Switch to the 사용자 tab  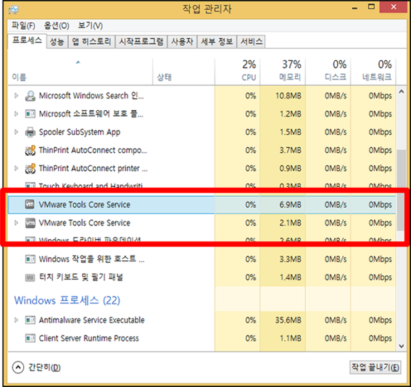pos(182,41)
